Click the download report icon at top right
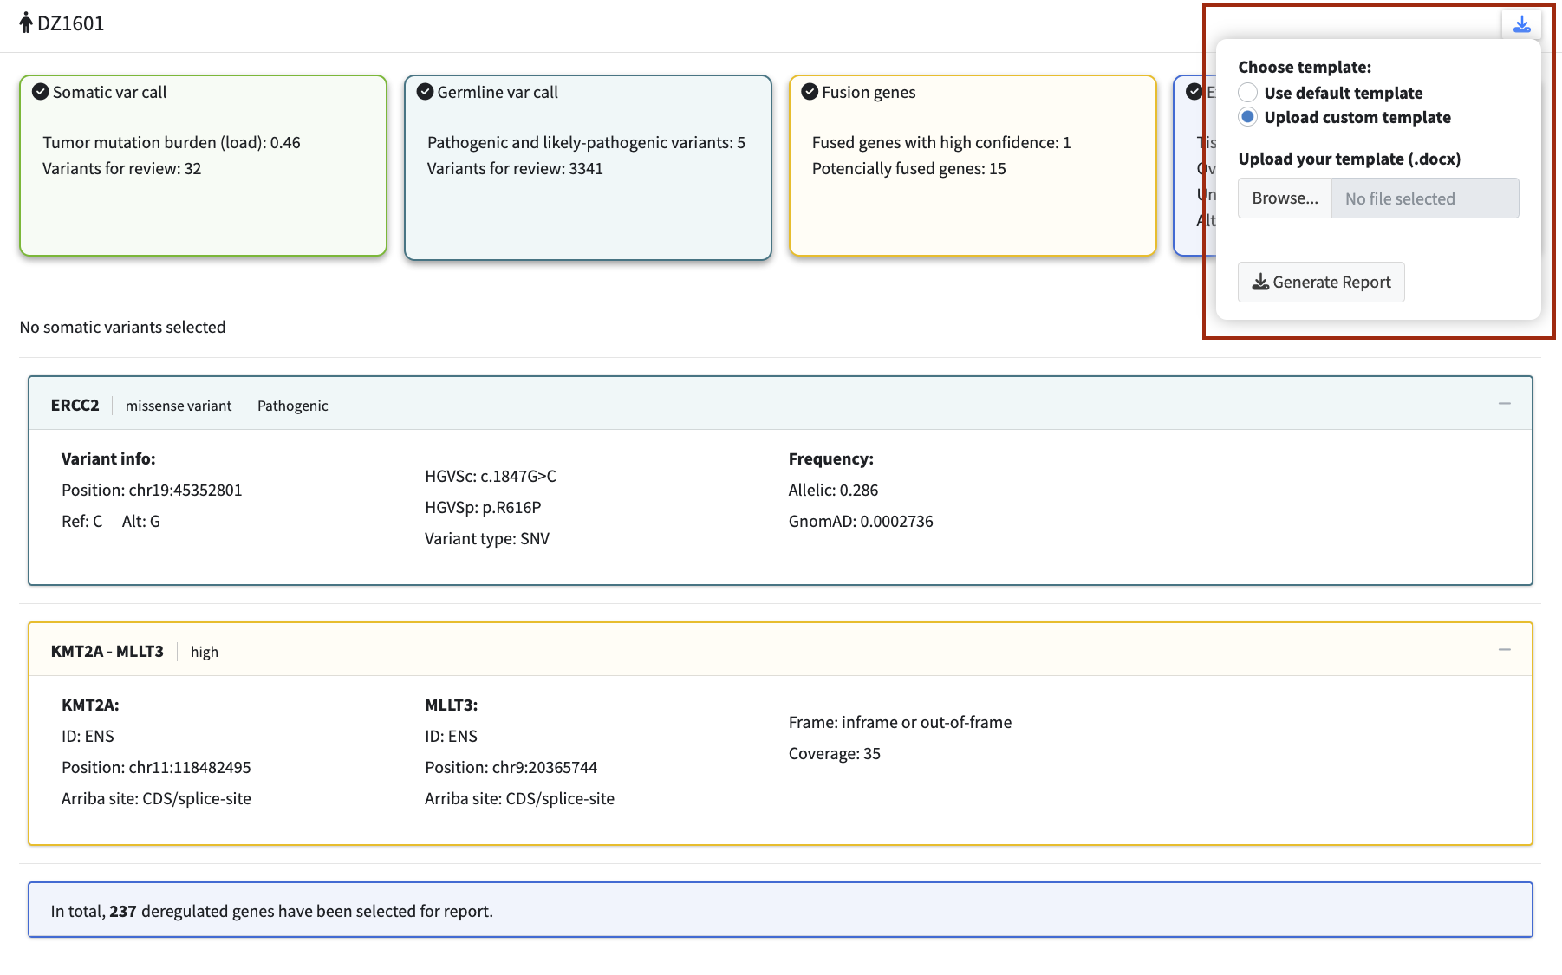 1521,24
